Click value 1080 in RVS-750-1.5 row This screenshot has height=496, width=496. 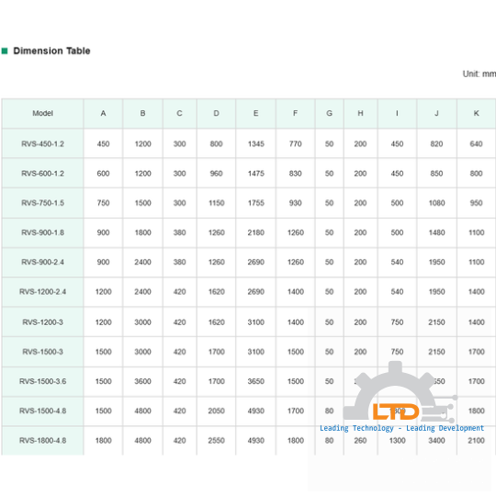[x=436, y=203]
